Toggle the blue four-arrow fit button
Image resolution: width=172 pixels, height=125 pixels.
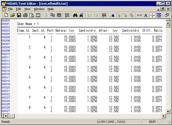[159, 15]
